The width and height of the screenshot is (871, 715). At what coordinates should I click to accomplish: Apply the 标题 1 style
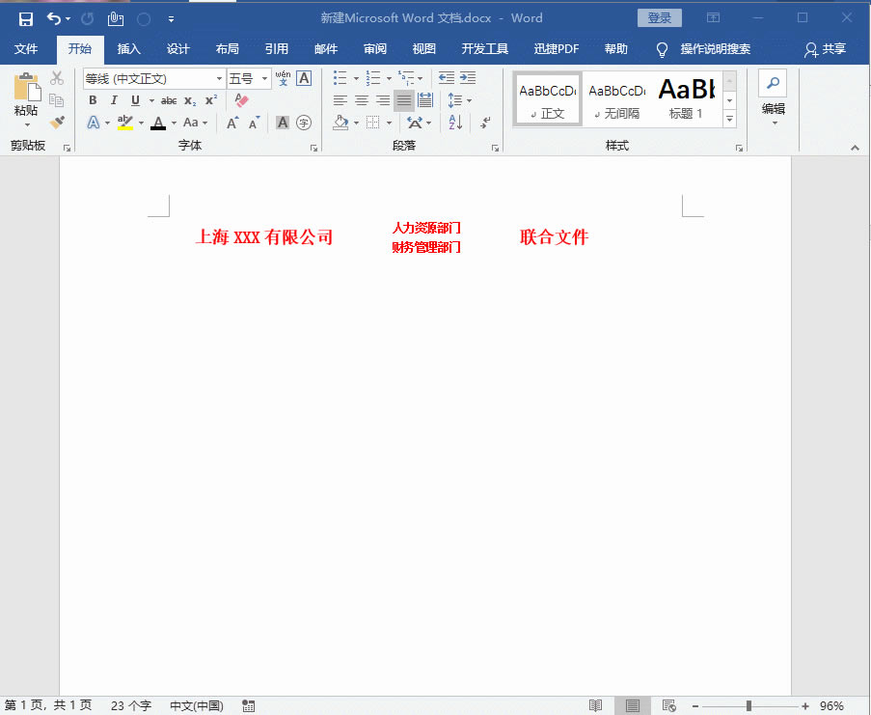[x=687, y=97]
